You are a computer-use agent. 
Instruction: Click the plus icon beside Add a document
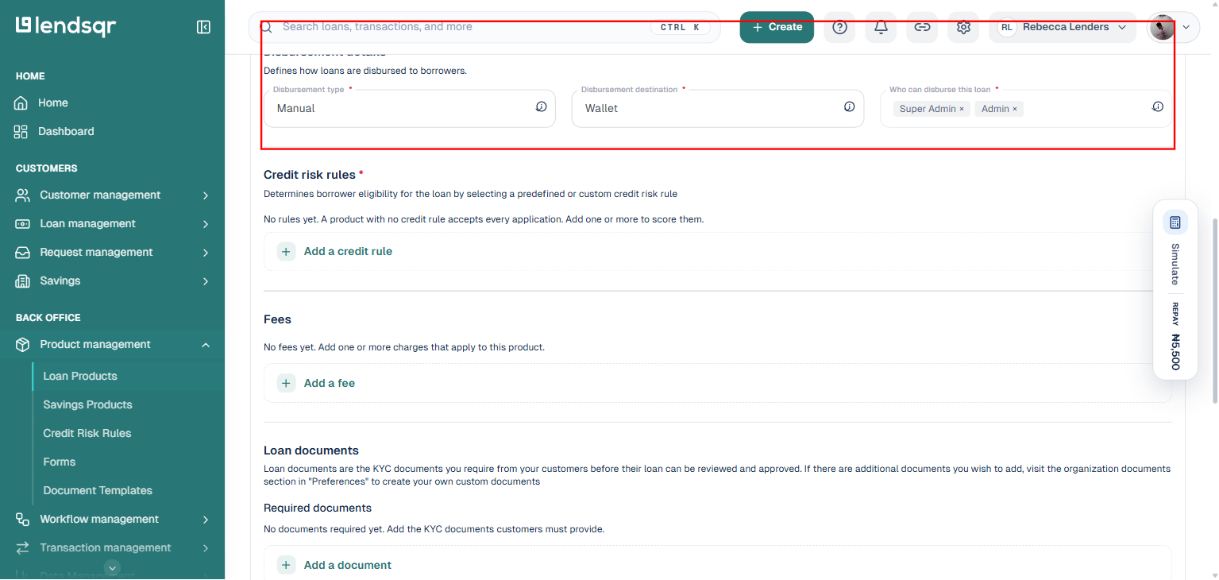[286, 565]
